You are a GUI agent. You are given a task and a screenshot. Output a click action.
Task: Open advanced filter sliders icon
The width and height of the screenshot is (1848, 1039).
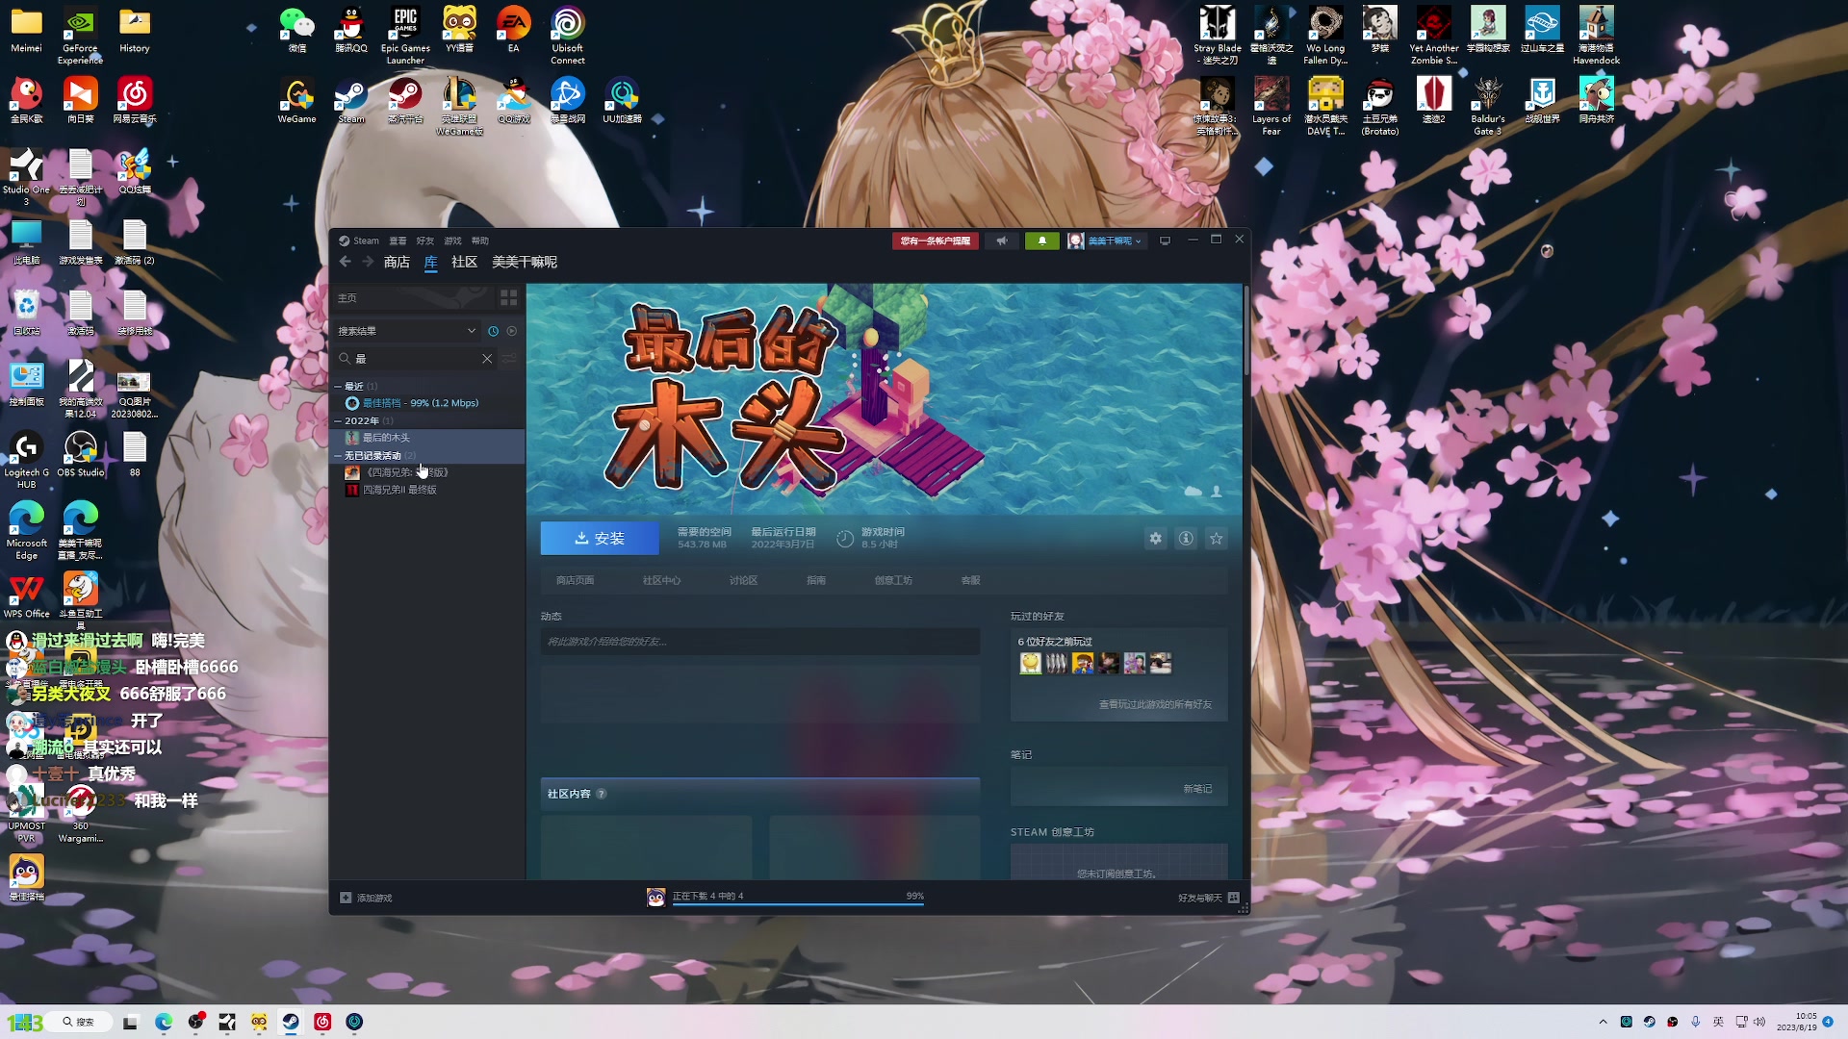pyautogui.click(x=509, y=359)
